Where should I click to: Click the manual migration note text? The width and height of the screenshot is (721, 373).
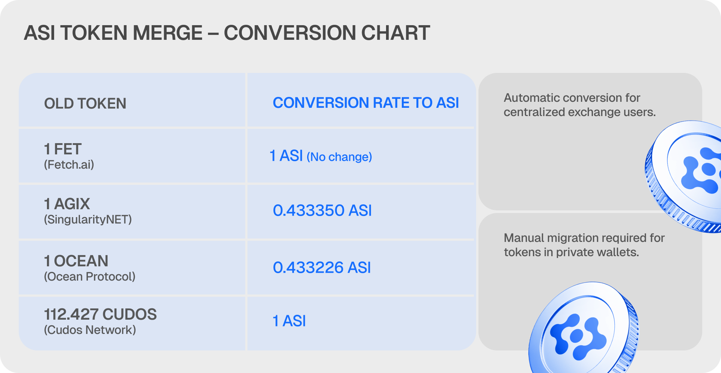[584, 245]
